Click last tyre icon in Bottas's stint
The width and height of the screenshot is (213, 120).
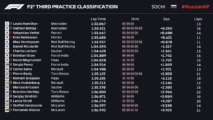(x=141, y=28)
